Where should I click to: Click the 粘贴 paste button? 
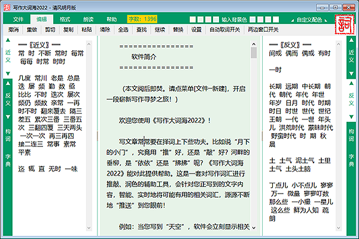[87, 29]
